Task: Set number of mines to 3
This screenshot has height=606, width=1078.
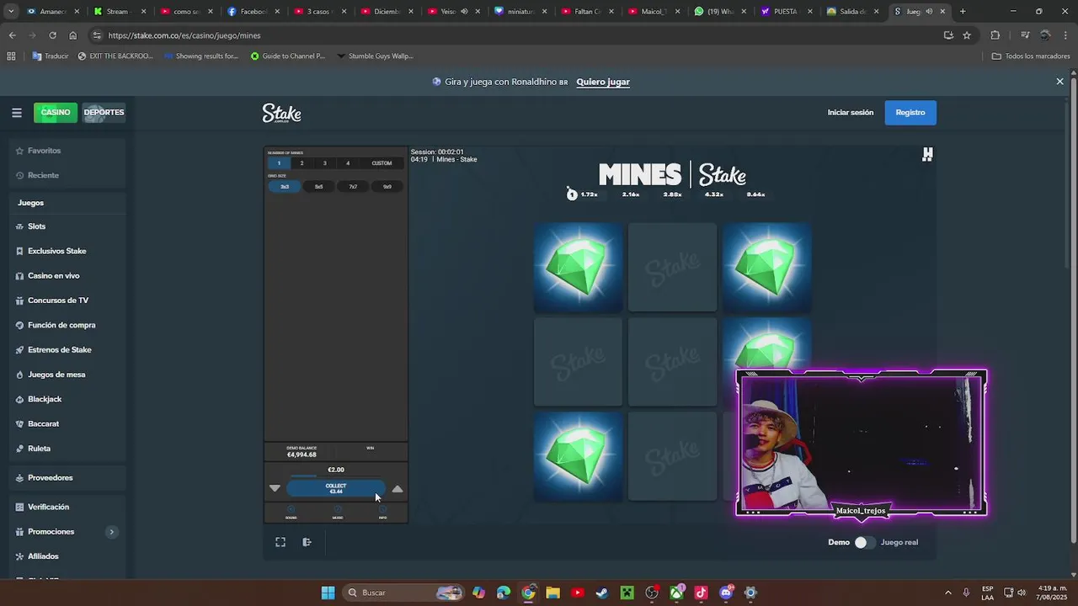Action: [324, 163]
